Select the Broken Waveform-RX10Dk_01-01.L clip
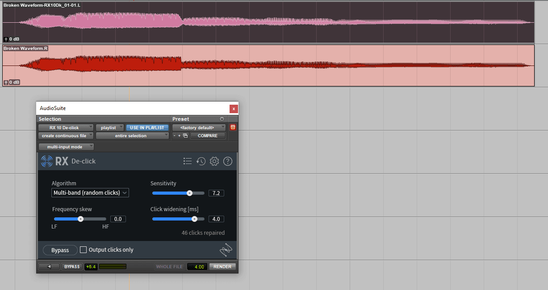The image size is (548, 290). click(x=268, y=22)
